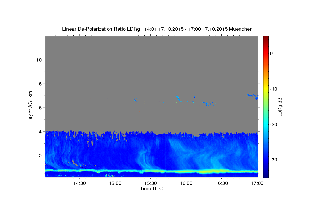
Task: Click the 14:30 time axis label
Action: 79,183
